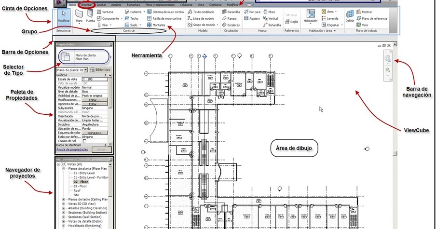Viewport: 436px width, 229px height.
Task: Choose the Muro wall tool
Action: coord(79,16)
